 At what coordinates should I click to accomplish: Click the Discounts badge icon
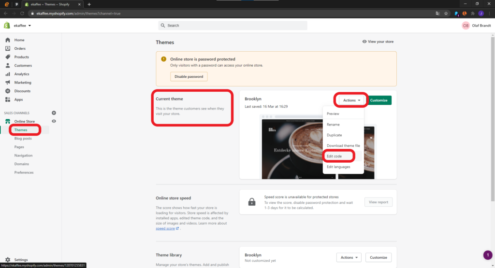[x=8, y=91]
